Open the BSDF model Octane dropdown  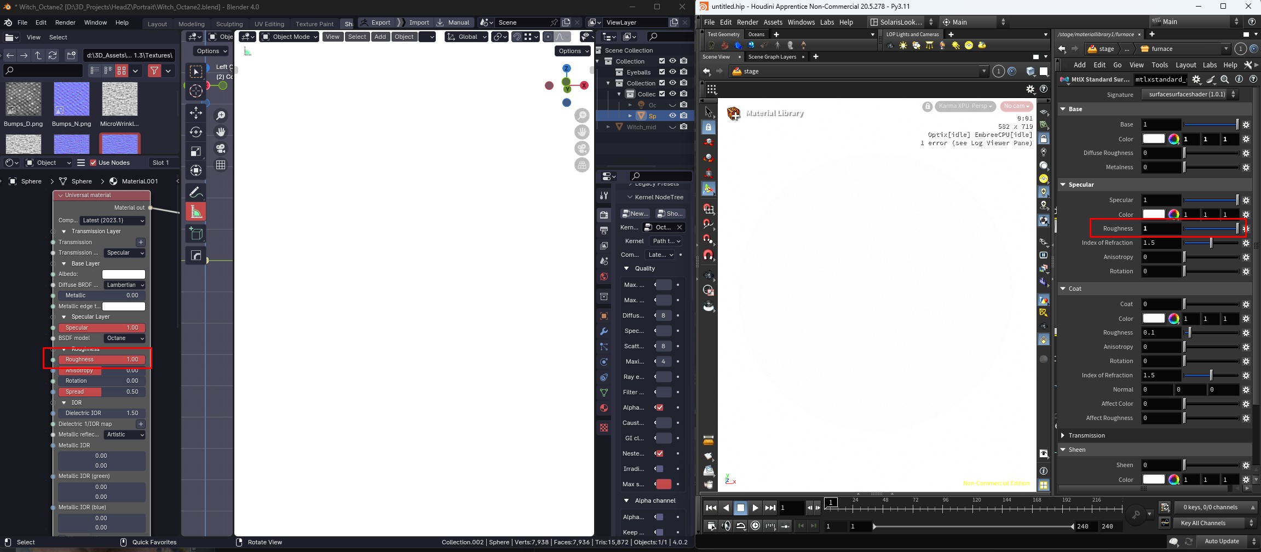124,338
